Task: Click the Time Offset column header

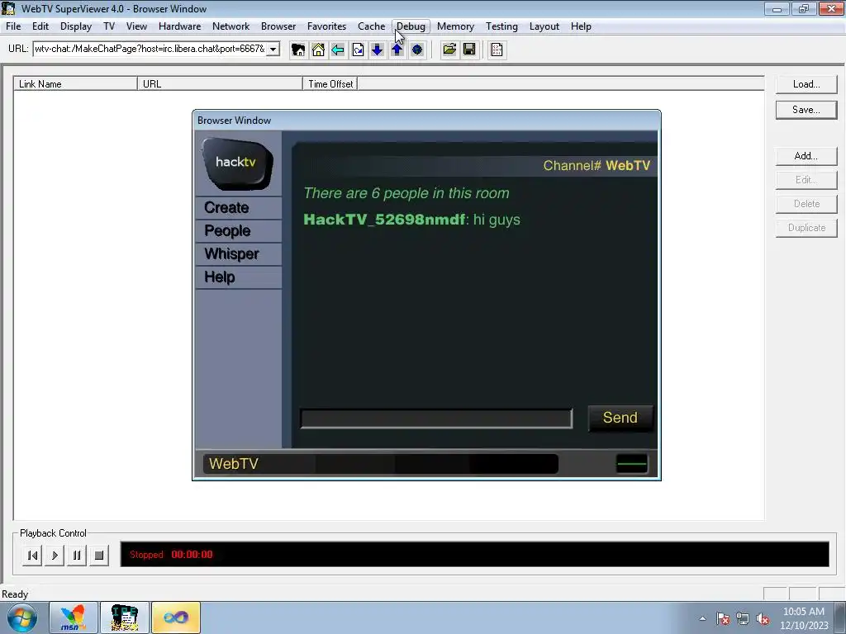Action: tap(330, 84)
